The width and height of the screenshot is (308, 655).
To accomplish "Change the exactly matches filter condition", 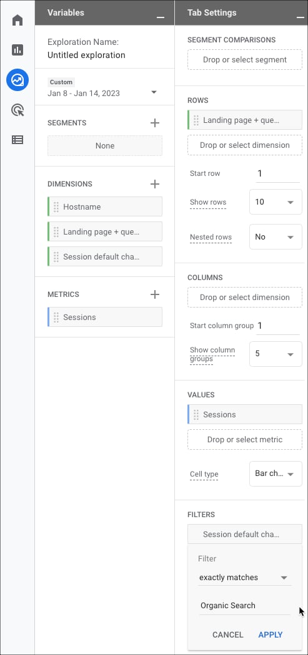I will (x=244, y=578).
